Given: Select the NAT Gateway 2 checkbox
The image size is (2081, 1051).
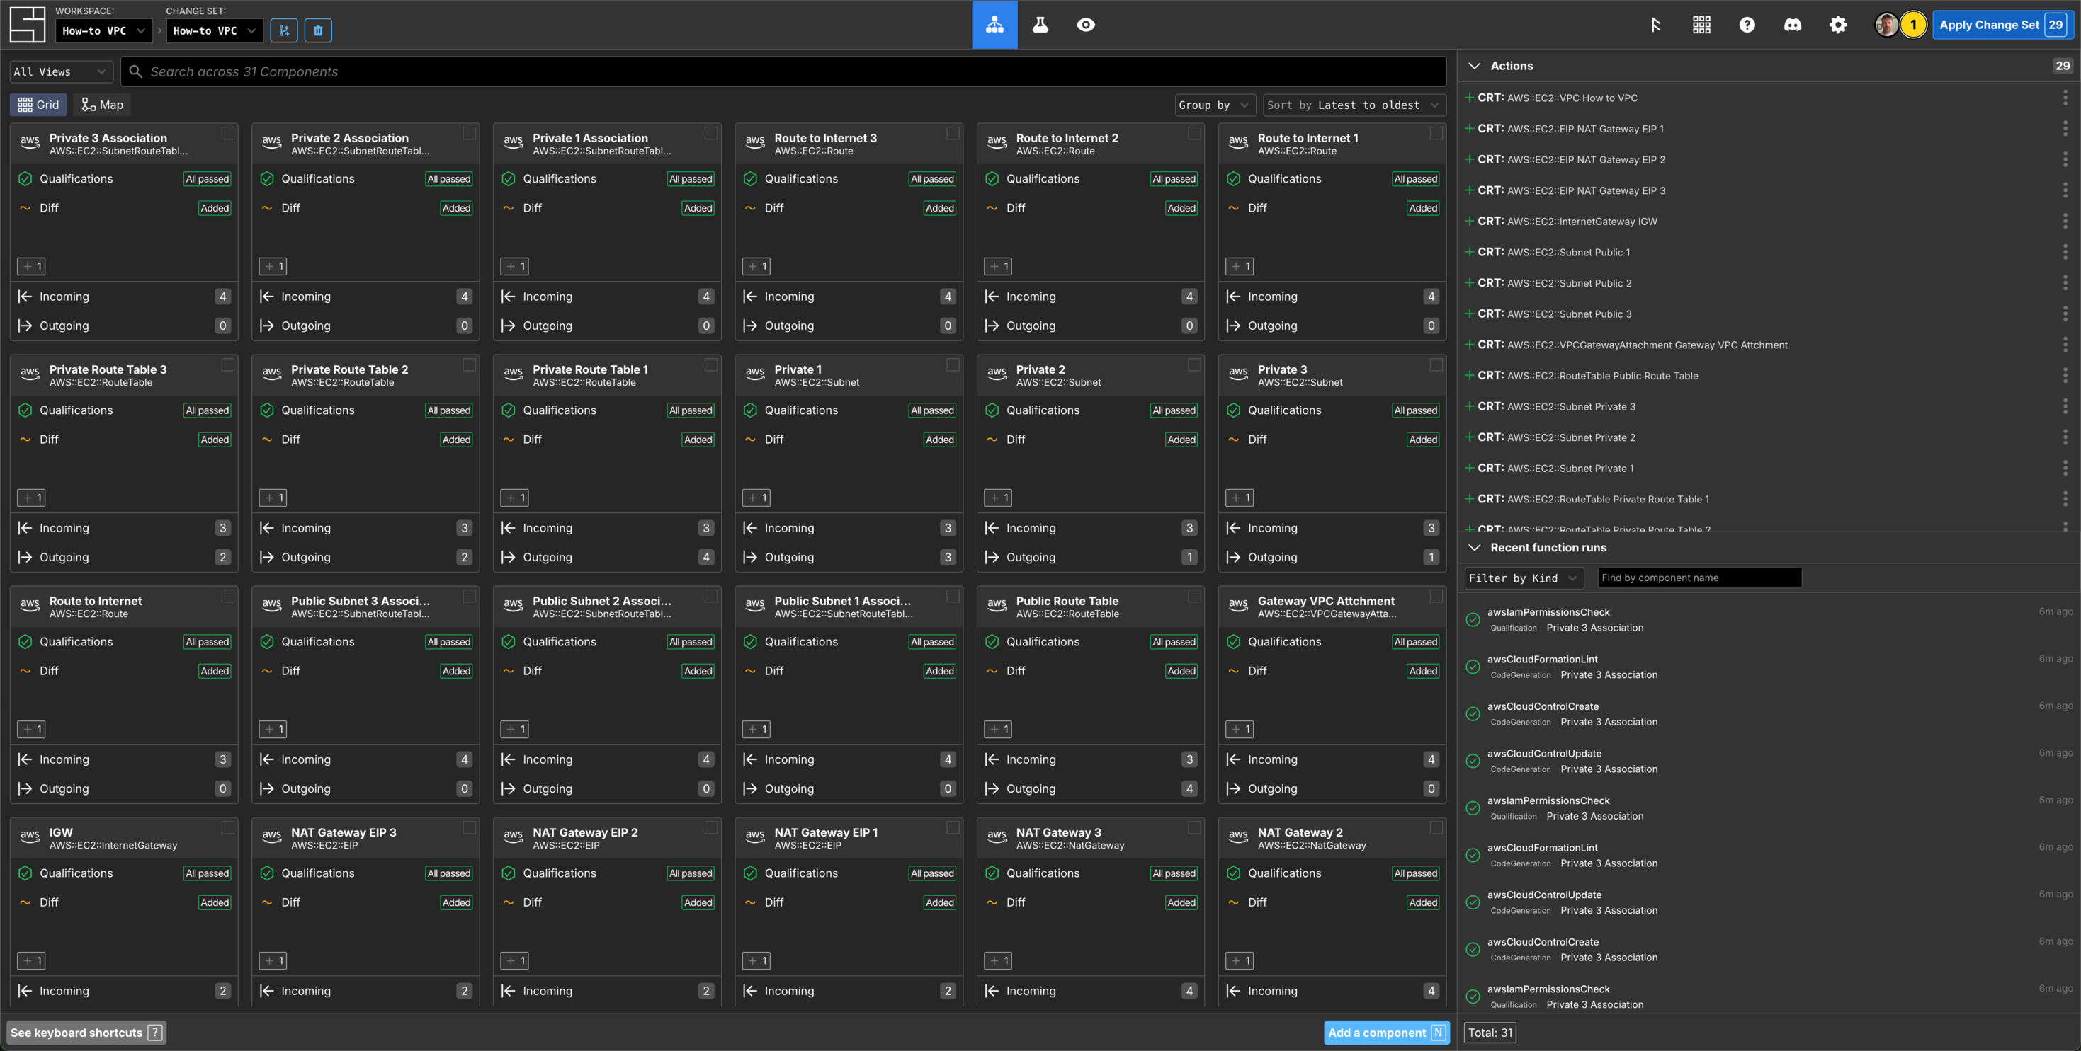Looking at the screenshot, I should click(1436, 827).
